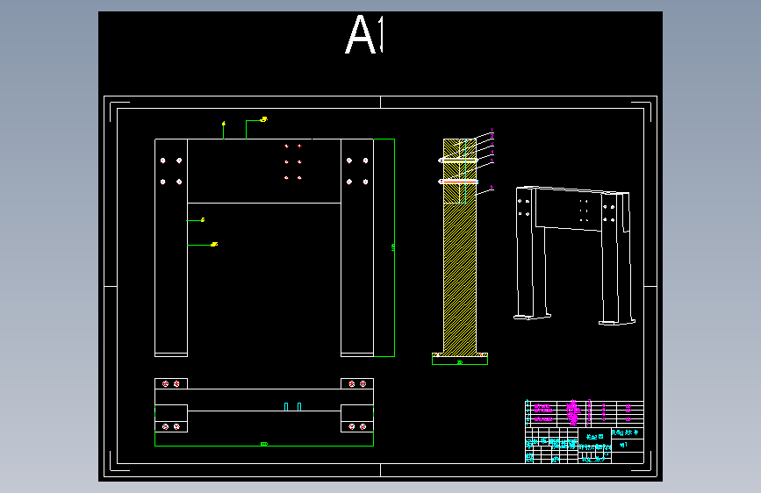The width and height of the screenshot is (761, 493).
Task: Click the magenta balloon numbers beside the section view
Action: 492,158
